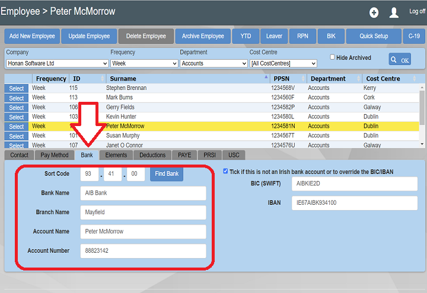Switch to the USC tab

point(234,155)
